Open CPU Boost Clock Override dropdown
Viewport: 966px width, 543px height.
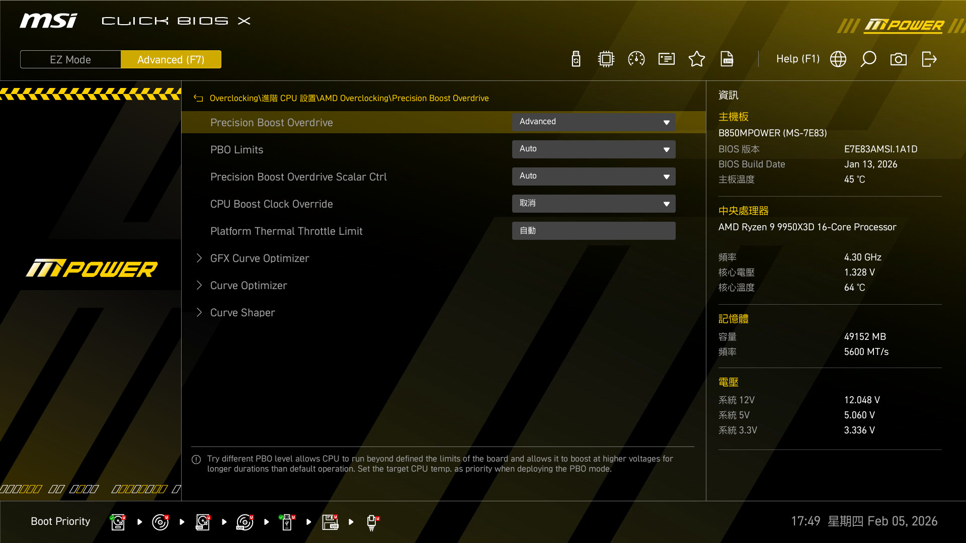click(594, 203)
